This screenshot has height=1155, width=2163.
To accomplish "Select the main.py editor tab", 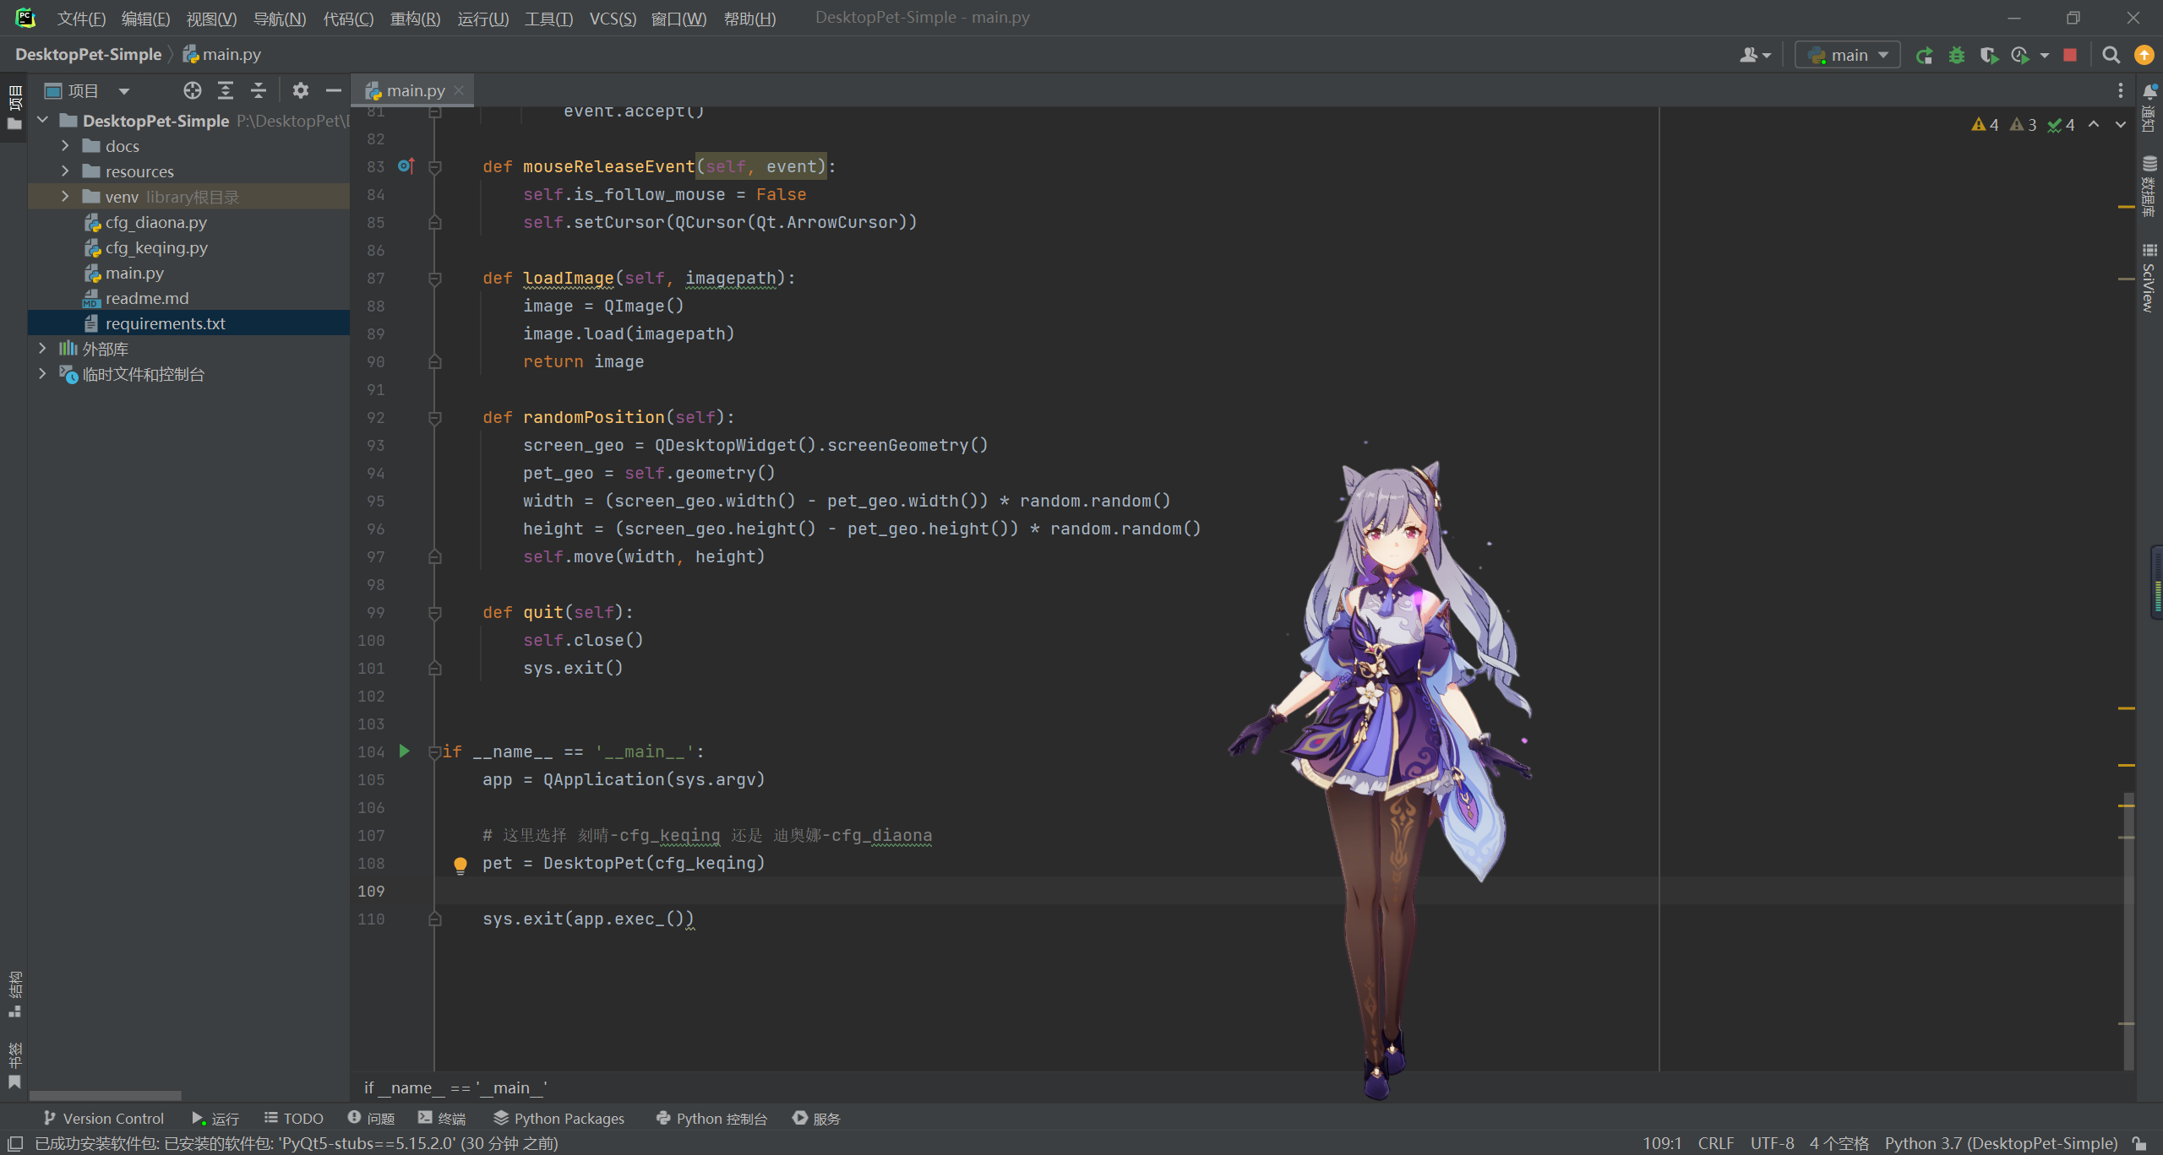I will tap(415, 90).
